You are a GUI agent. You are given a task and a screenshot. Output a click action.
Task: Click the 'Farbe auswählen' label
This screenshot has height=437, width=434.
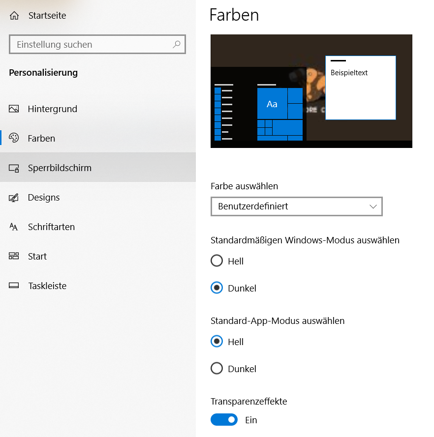(245, 186)
